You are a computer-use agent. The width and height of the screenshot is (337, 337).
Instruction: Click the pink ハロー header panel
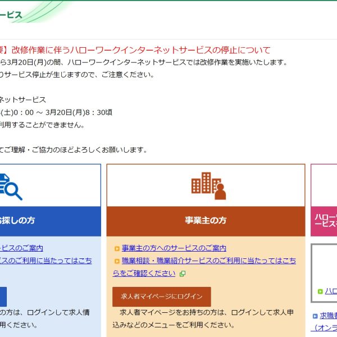coord(324,221)
